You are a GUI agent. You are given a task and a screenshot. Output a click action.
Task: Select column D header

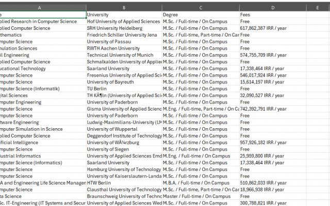(273, 8)
